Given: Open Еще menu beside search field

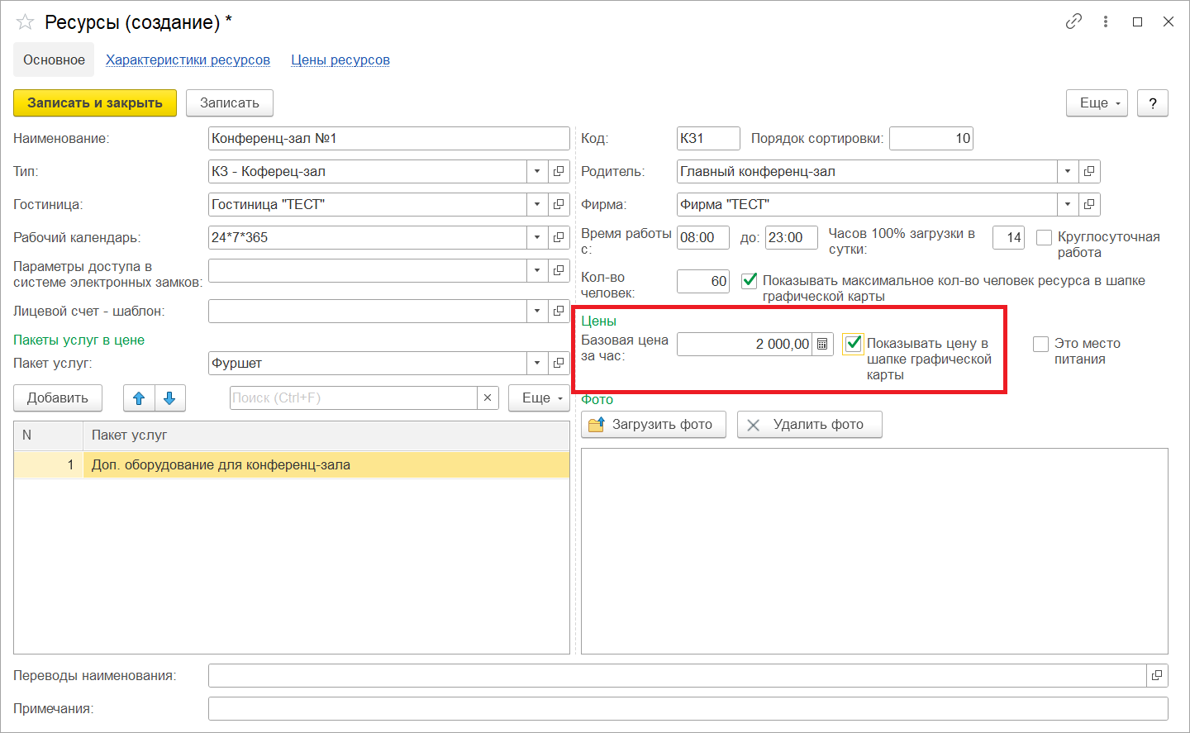Looking at the screenshot, I should point(539,397).
